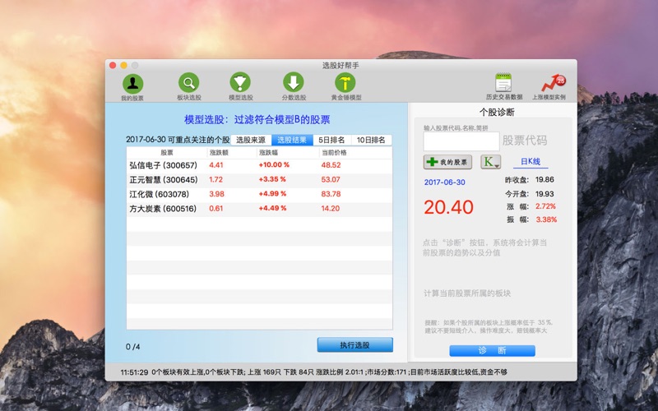
Task: Add to 我的股票 with plus button
Action: (447, 162)
